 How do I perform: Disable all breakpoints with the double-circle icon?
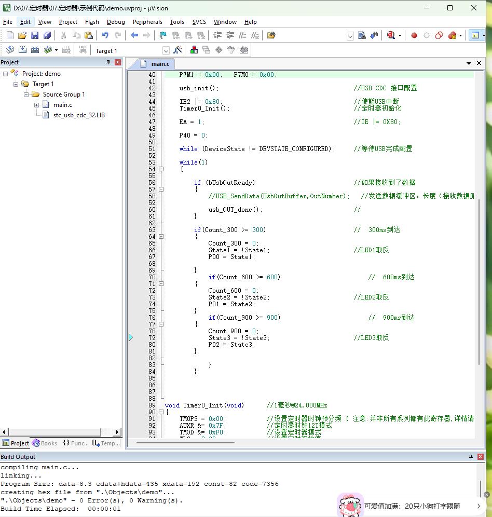[439, 35]
